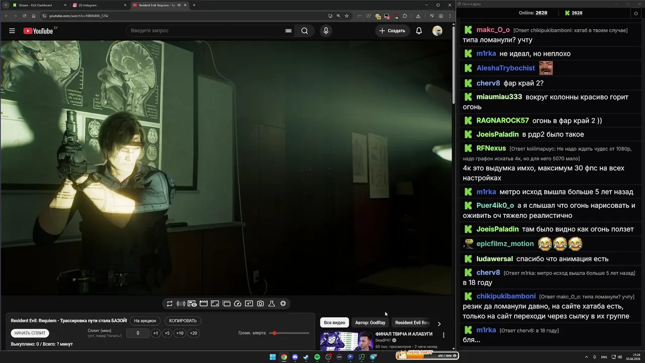The width and height of the screenshot is (645, 363).
Task: Click the eye cinema-mode icon in toolbar
Action: click(192, 304)
